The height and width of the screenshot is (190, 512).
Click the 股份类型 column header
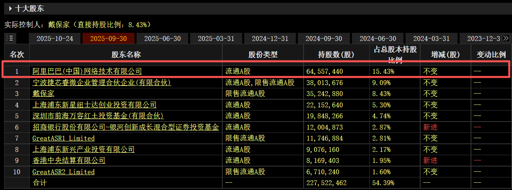[263, 55]
